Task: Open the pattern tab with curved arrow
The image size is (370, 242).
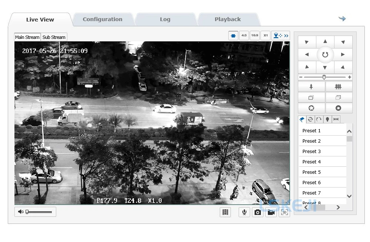Action: (319, 119)
